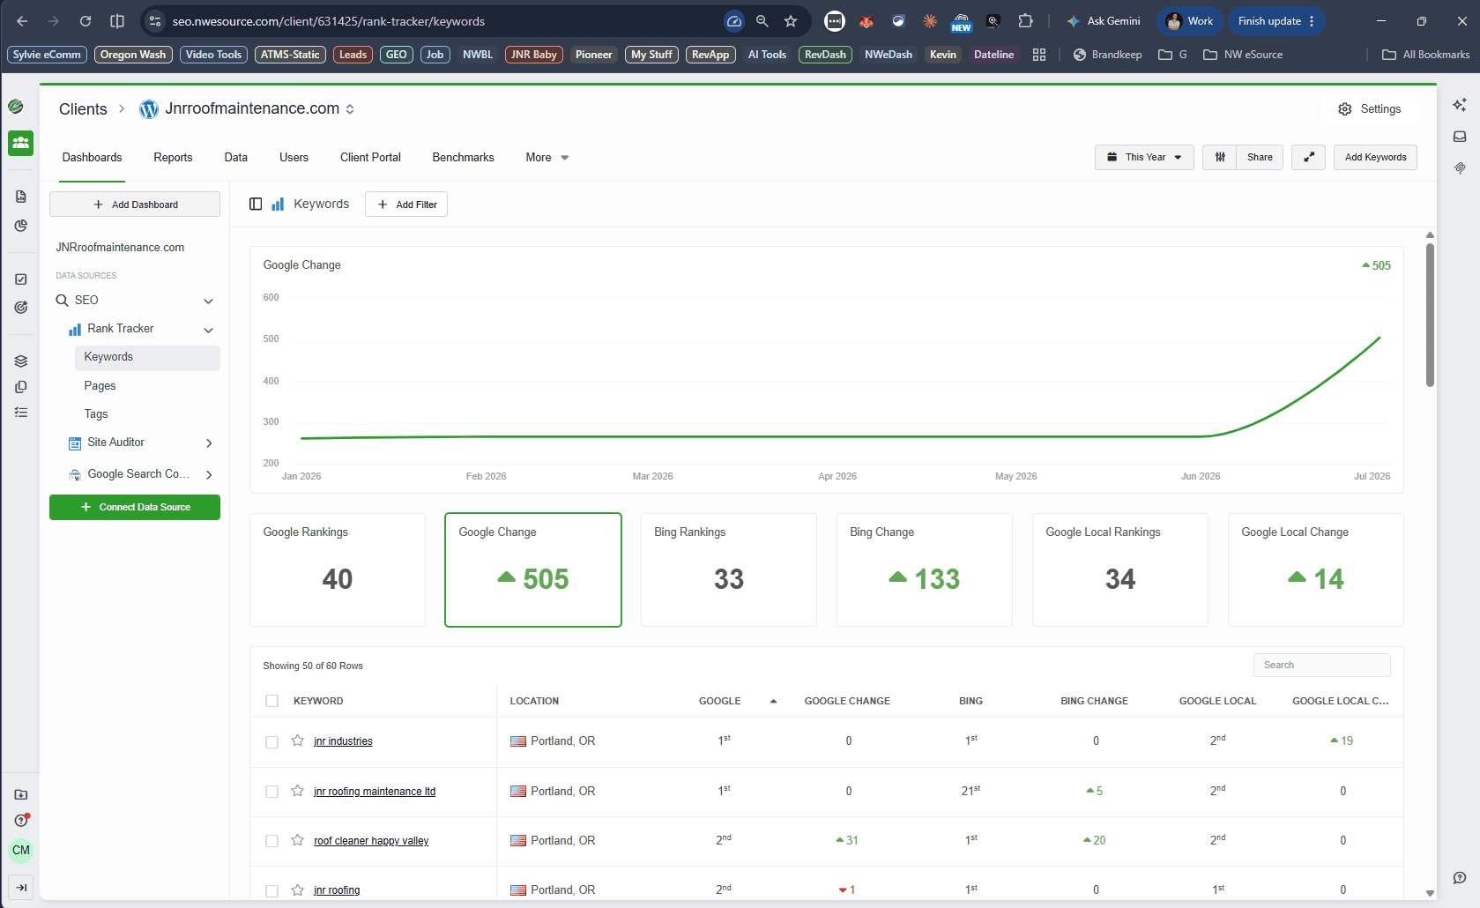Open the More menu dropdown
The image size is (1480, 908).
click(547, 158)
